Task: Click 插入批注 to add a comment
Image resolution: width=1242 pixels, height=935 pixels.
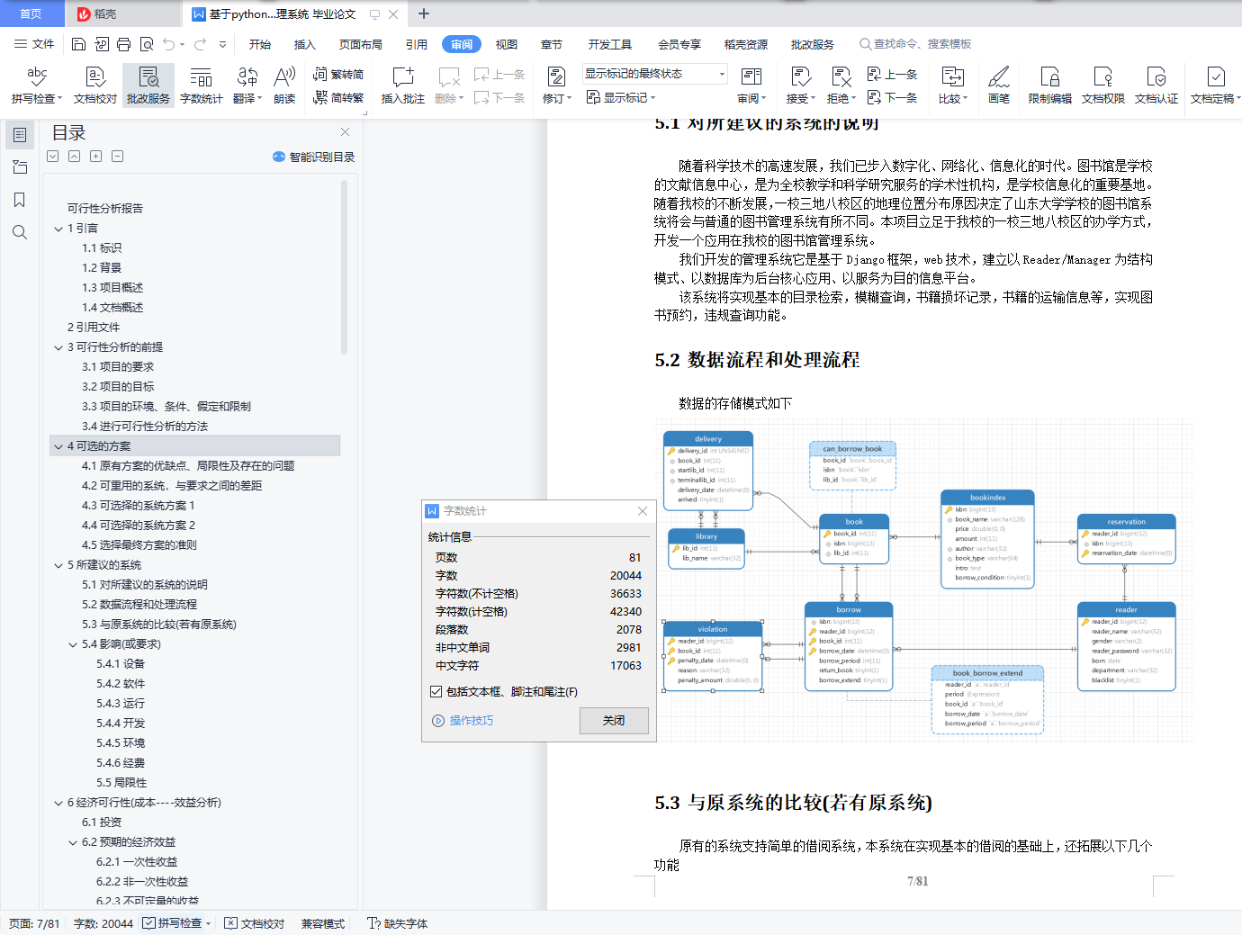Action: coord(402,85)
